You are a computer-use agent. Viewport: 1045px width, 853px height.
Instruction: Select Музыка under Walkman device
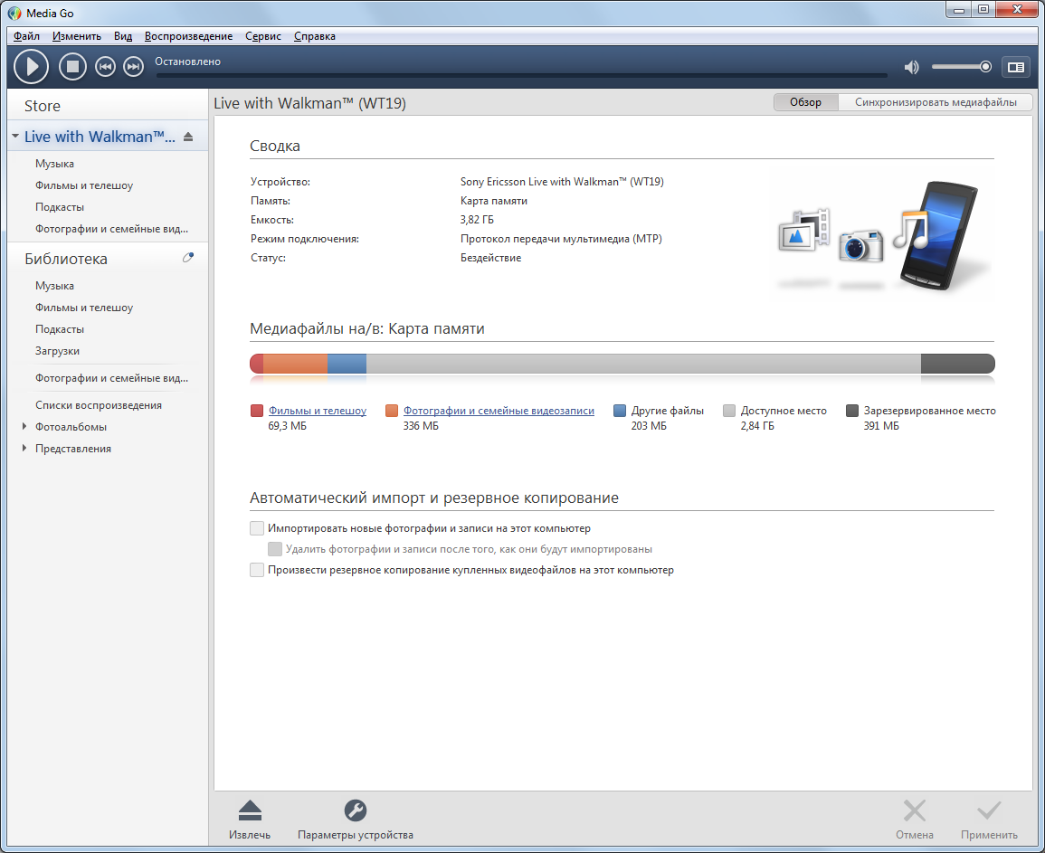coord(54,163)
